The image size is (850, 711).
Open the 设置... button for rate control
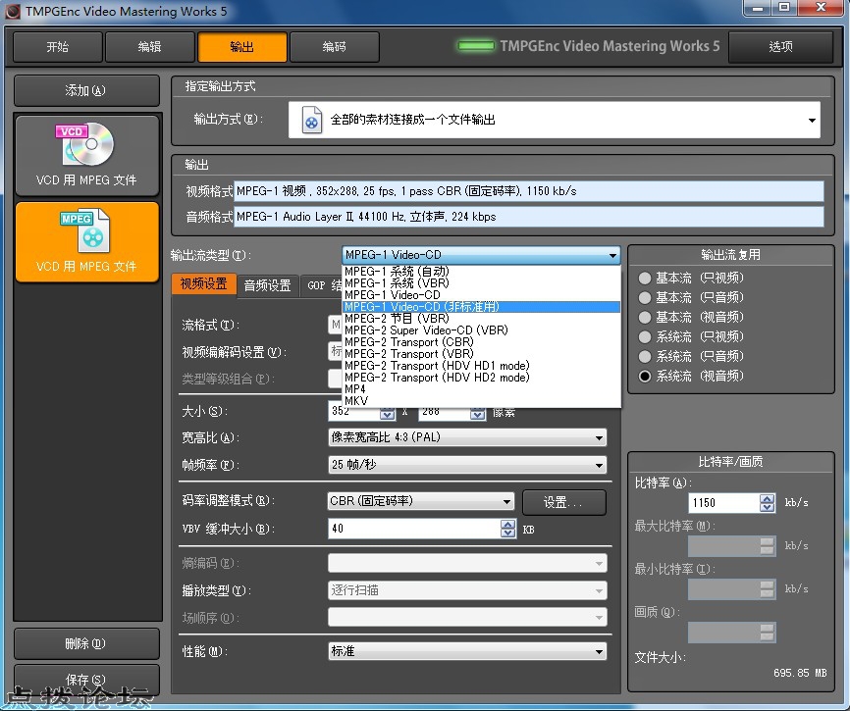click(563, 502)
